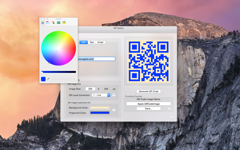Select the crayons picker mode
The width and height of the screenshot is (240, 150).
point(64,23)
